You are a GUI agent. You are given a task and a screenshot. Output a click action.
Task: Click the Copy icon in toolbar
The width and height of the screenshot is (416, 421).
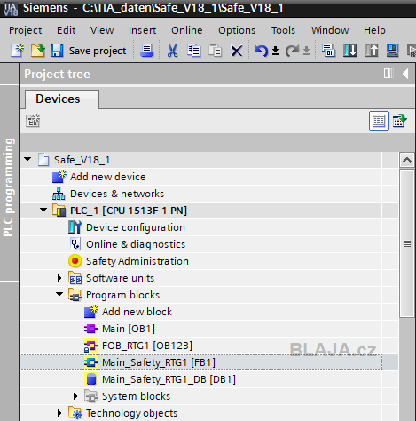point(193,51)
